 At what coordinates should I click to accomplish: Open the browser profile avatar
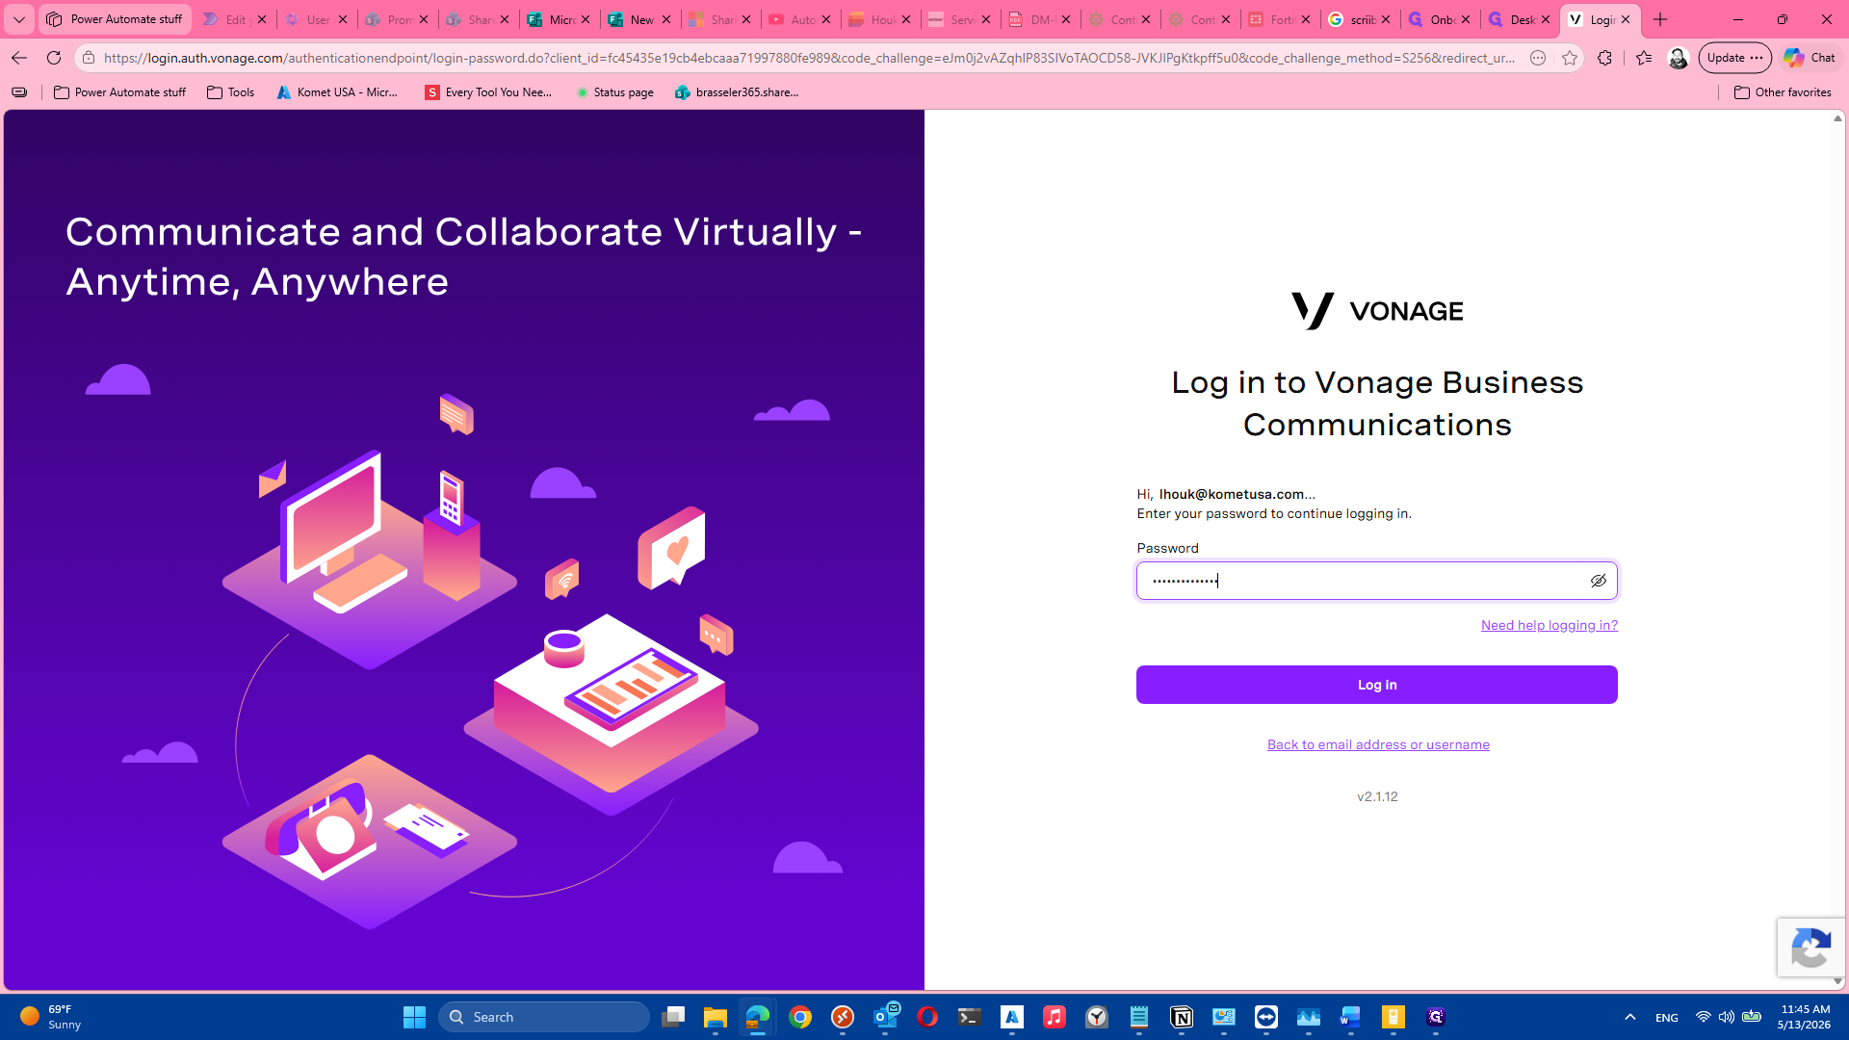point(1678,58)
